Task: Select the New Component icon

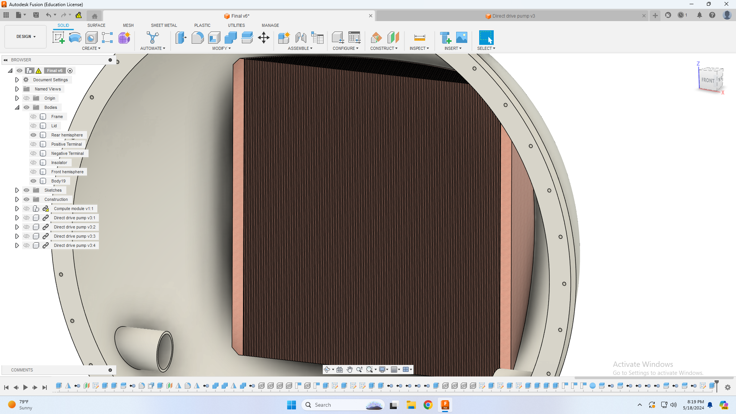Action: point(284,38)
